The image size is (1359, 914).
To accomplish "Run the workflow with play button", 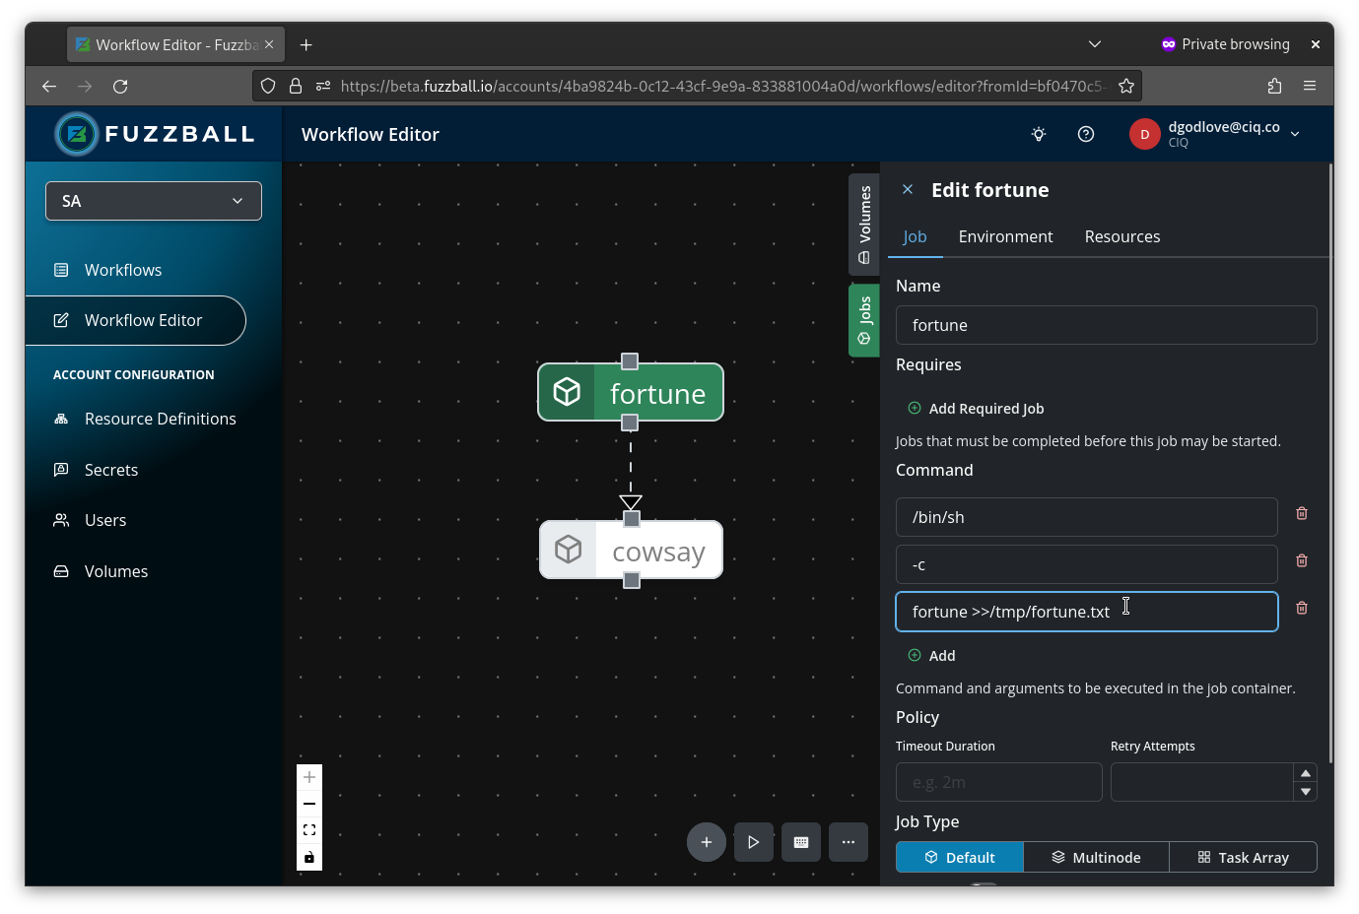I will [754, 842].
